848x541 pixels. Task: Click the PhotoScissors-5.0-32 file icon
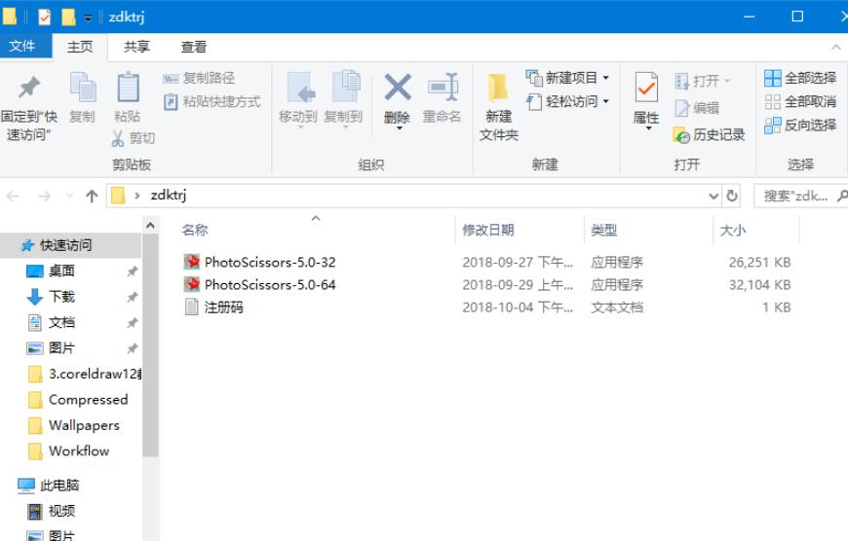point(191,263)
